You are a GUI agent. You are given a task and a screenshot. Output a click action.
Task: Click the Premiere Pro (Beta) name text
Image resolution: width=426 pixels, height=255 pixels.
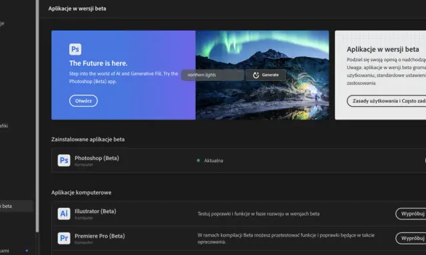100,236
